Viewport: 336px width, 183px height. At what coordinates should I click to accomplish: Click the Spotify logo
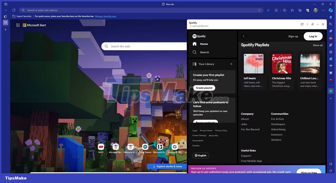click(199, 36)
